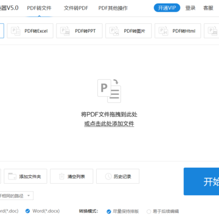Choose the PDF转Excel label text
Screen dimensions: 219x219
point(36,31)
